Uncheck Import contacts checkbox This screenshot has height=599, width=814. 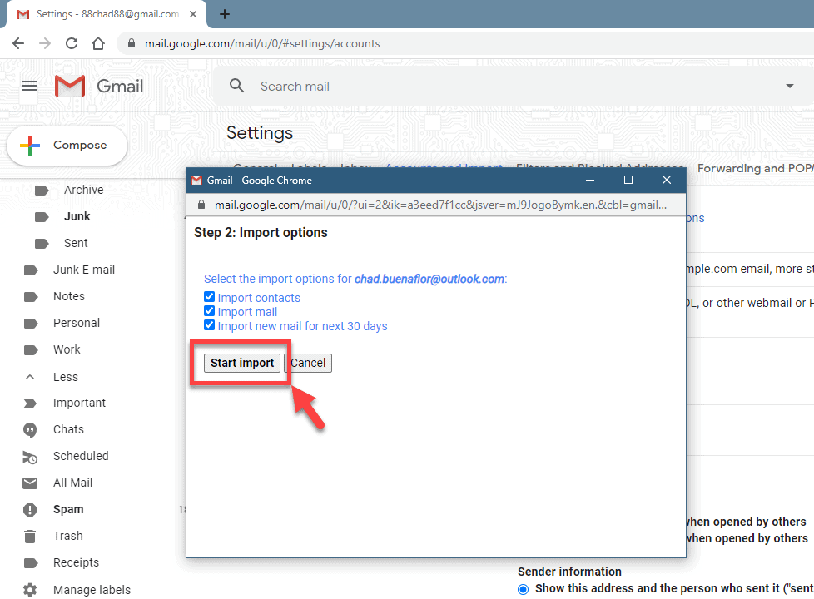[209, 297]
